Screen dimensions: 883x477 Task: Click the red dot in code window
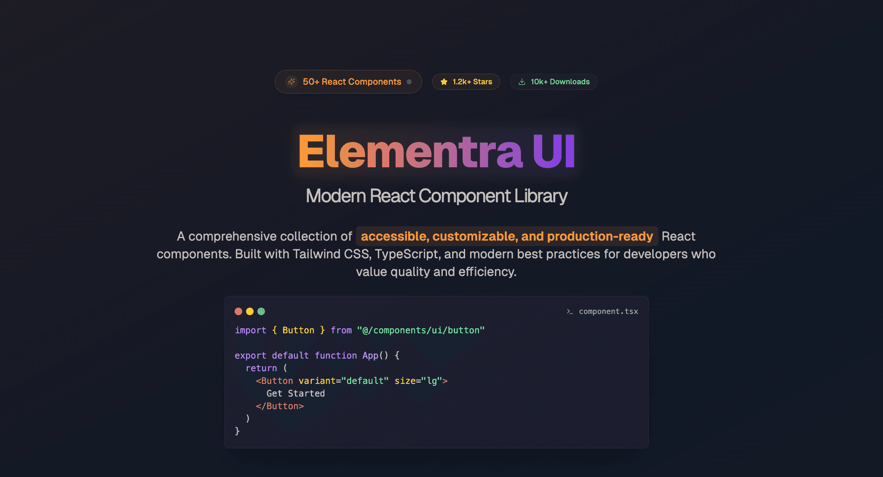(238, 311)
